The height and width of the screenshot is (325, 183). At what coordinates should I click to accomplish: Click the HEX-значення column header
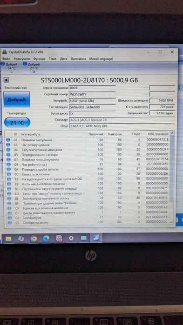(158, 134)
